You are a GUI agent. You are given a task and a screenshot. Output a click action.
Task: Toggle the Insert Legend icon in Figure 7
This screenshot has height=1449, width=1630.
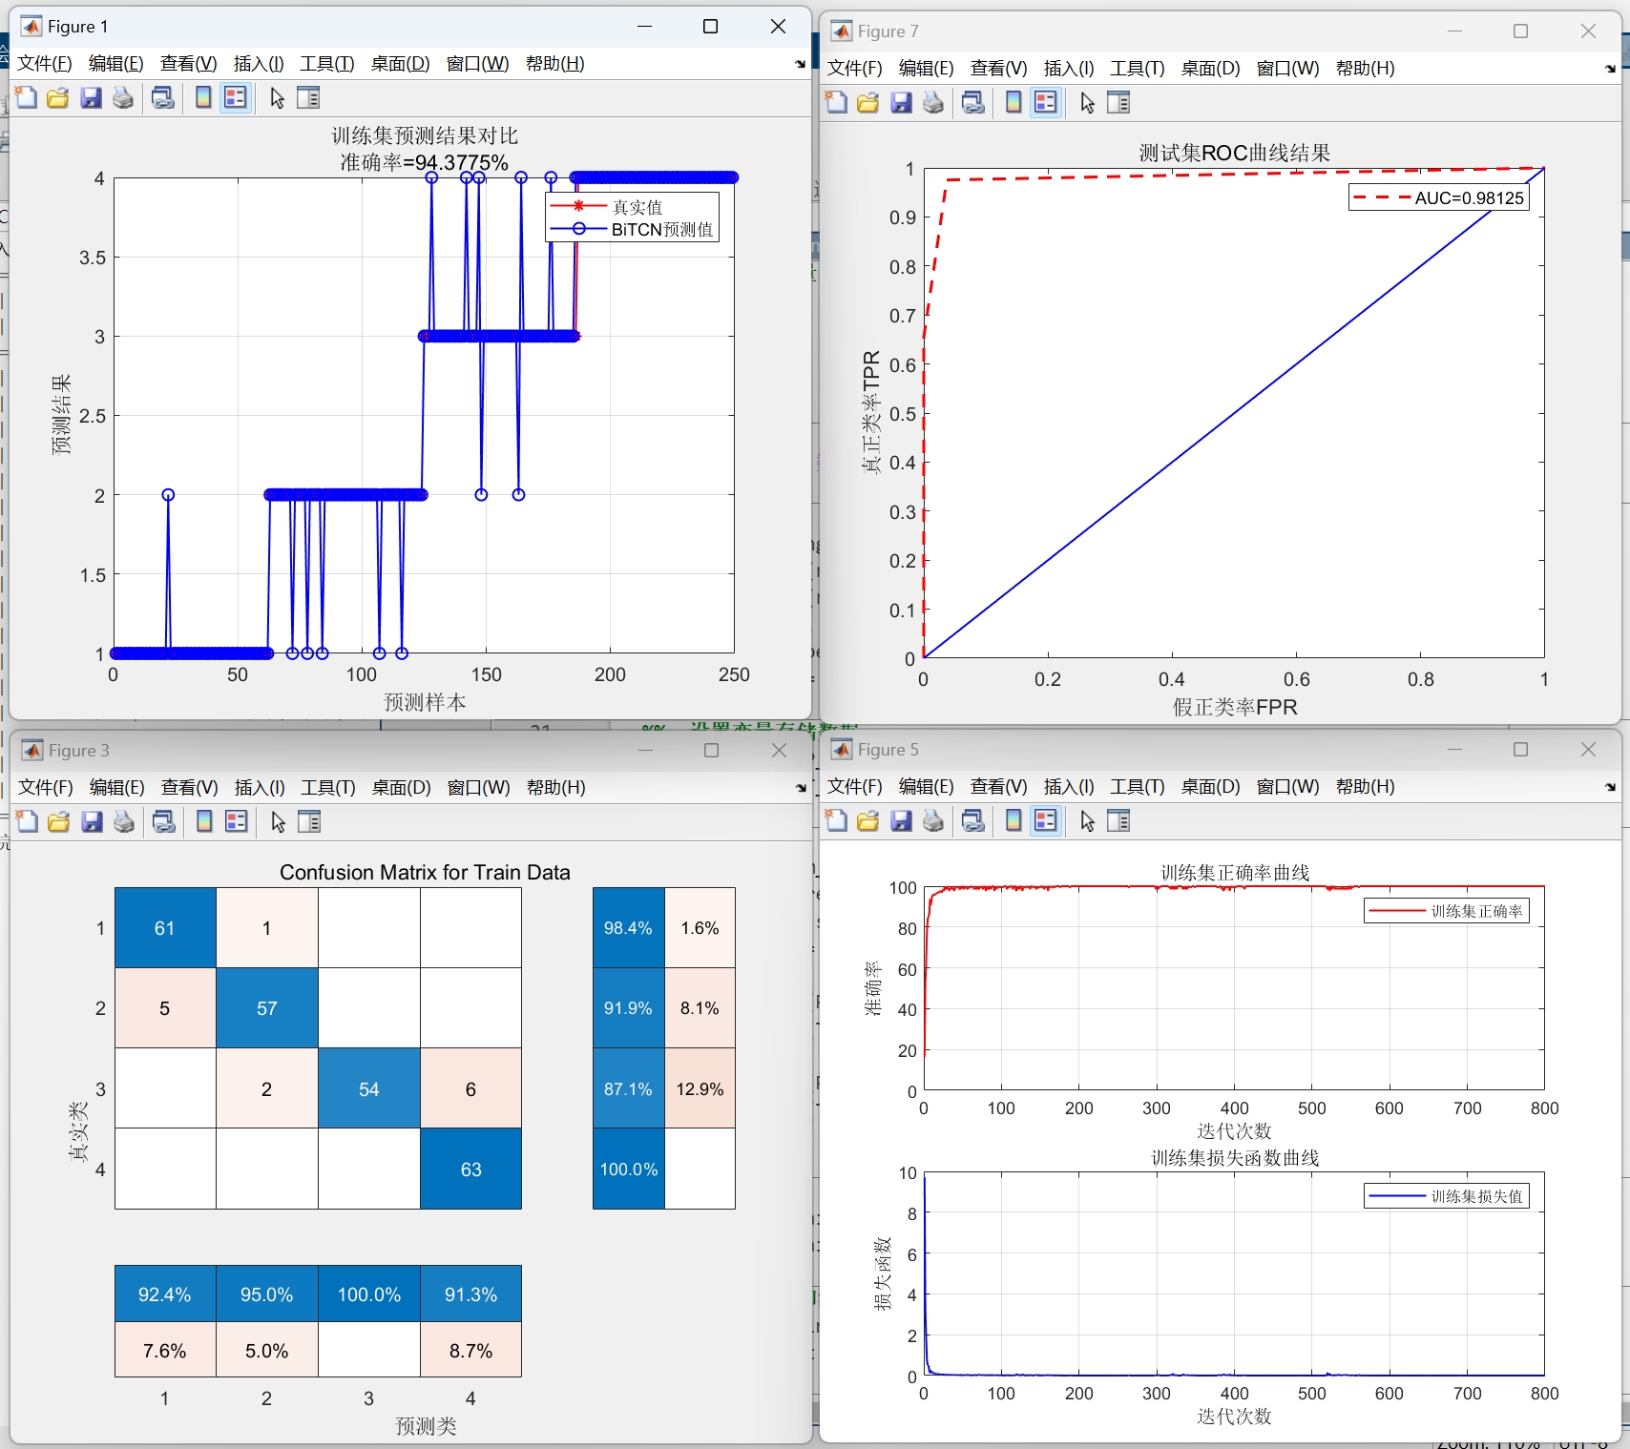click(1045, 102)
